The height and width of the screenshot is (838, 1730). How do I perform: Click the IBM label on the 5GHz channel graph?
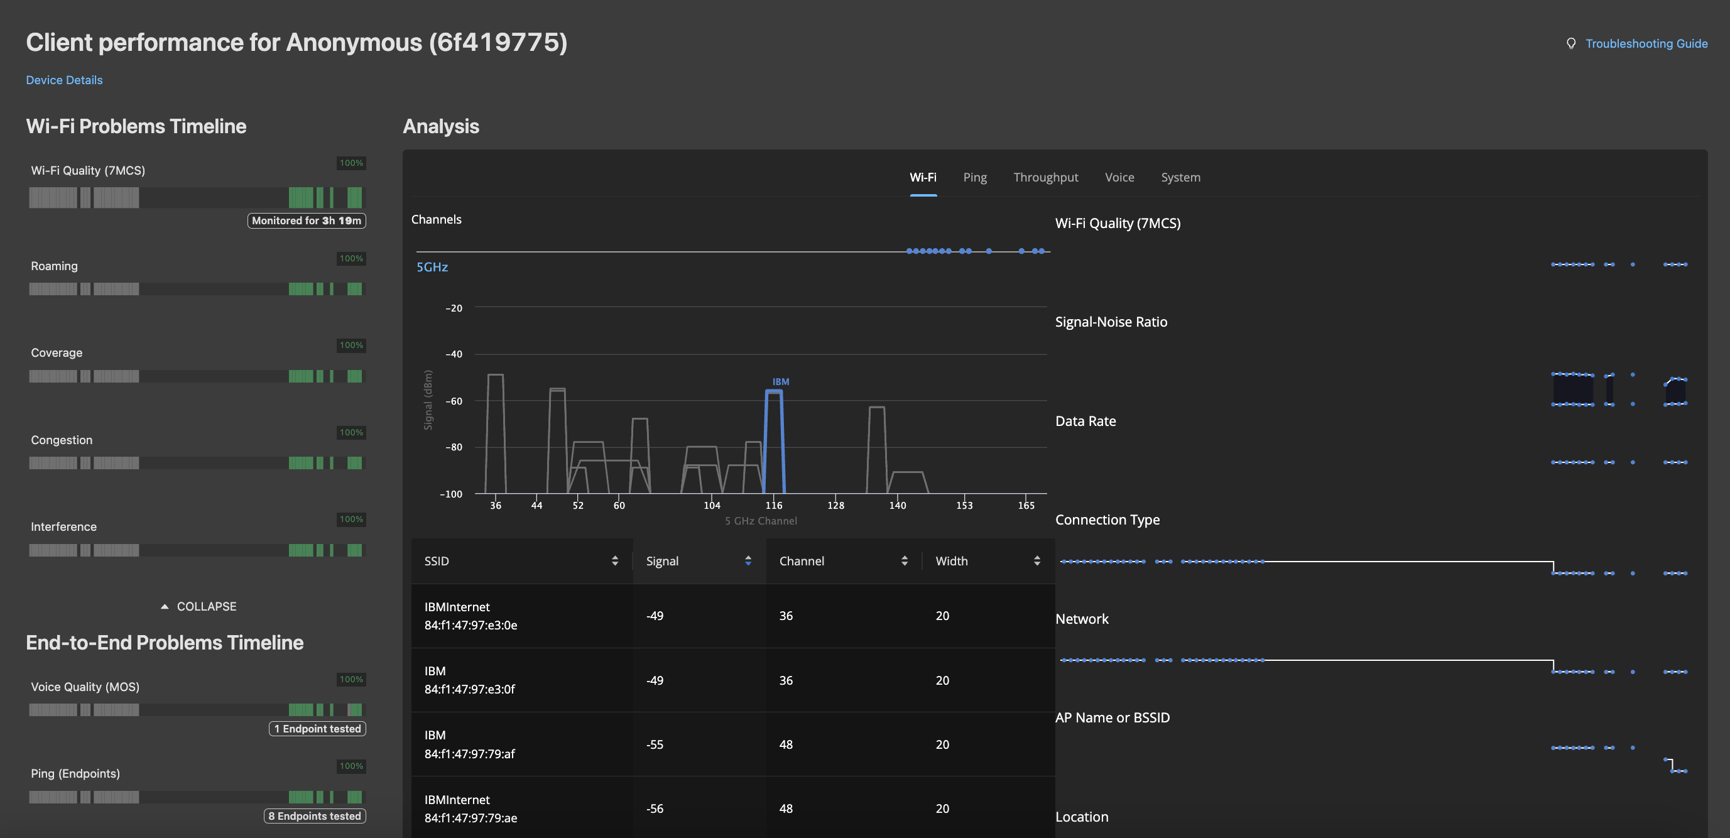click(780, 381)
